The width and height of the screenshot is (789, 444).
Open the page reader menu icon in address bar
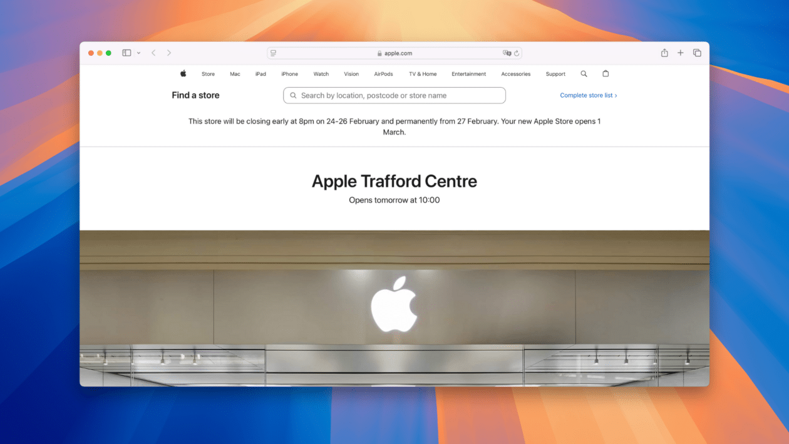274,53
